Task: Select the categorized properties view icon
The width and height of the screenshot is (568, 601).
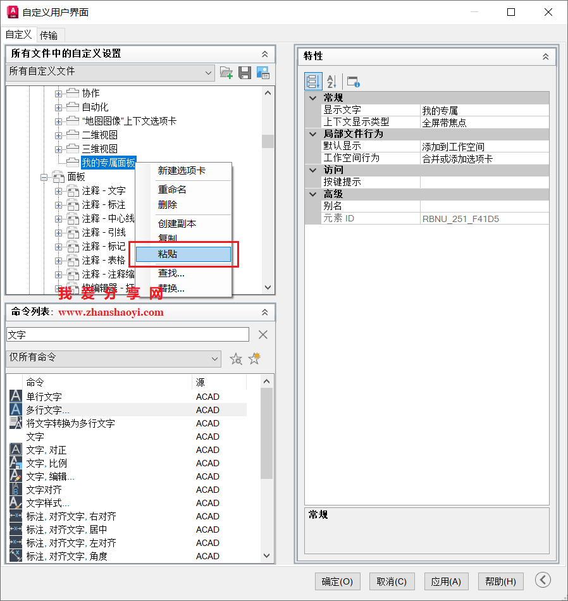Action: click(313, 81)
